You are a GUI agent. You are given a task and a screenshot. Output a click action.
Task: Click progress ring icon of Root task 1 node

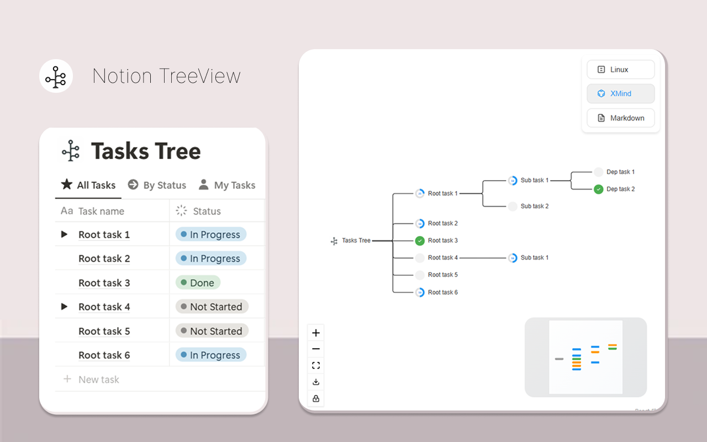(x=420, y=193)
